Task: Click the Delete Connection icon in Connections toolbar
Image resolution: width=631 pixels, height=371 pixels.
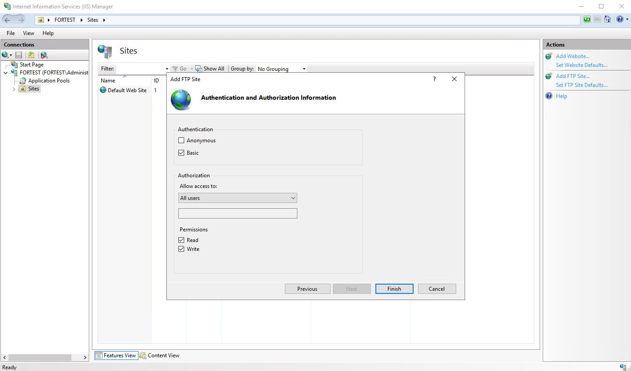Action: point(44,55)
